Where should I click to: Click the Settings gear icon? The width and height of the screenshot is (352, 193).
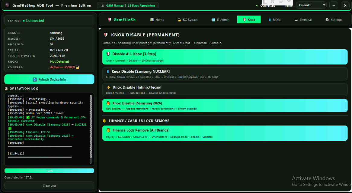point(327,20)
